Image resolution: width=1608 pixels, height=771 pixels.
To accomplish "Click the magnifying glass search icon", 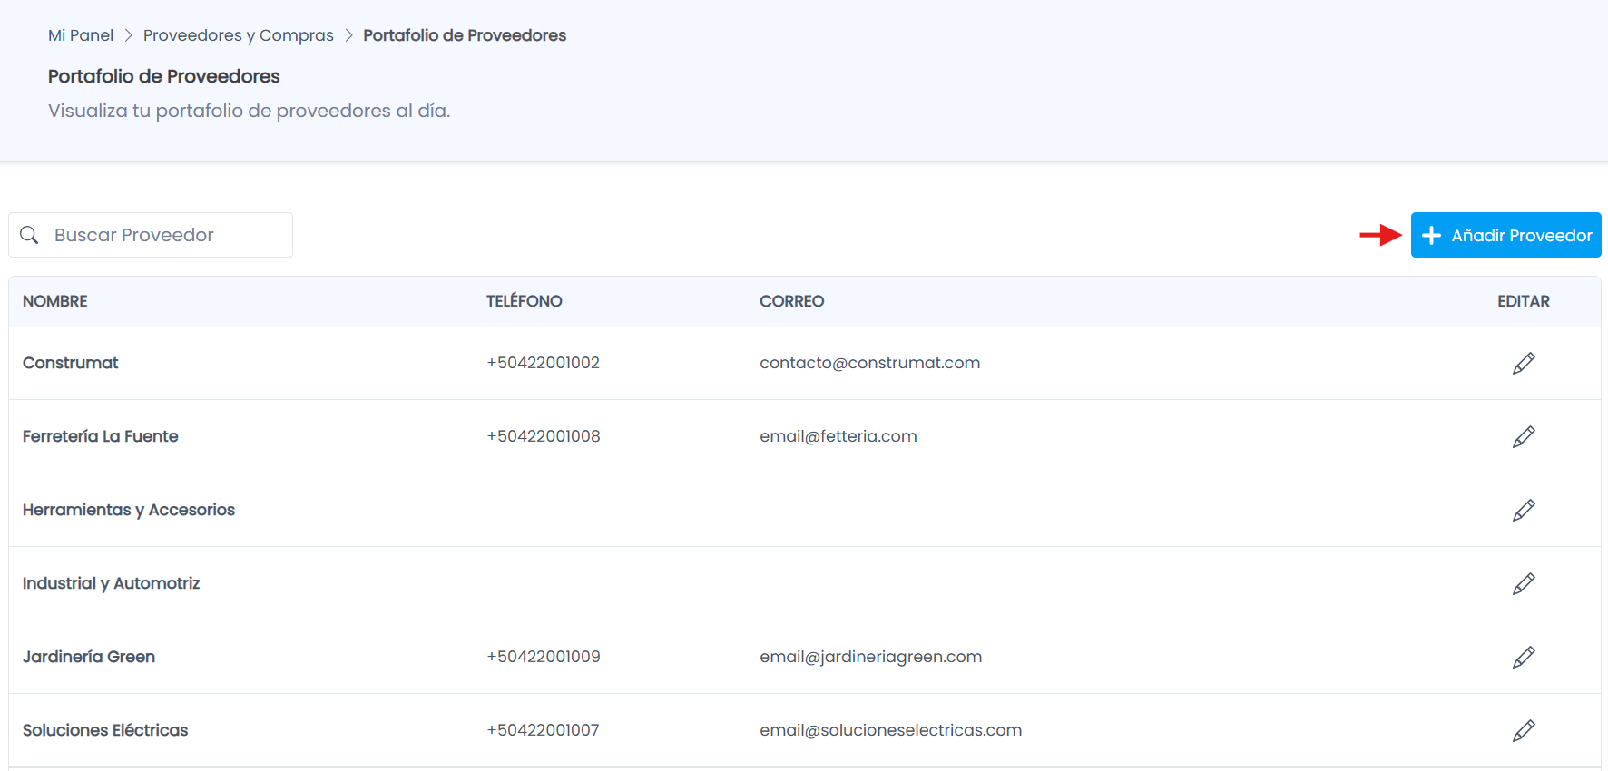I will point(29,235).
